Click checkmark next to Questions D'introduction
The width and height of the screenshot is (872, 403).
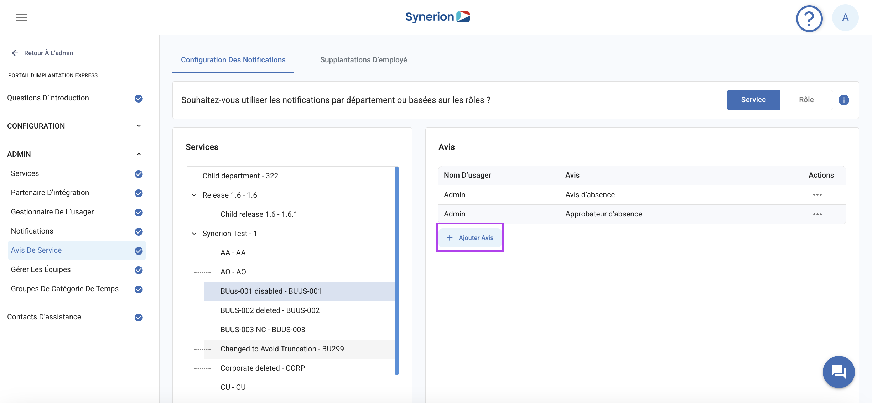[x=139, y=98]
